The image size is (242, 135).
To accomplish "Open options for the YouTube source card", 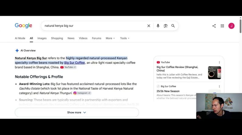I will click(219, 62).
